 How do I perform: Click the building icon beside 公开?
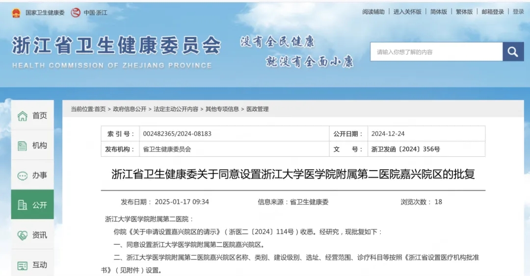tap(22, 205)
